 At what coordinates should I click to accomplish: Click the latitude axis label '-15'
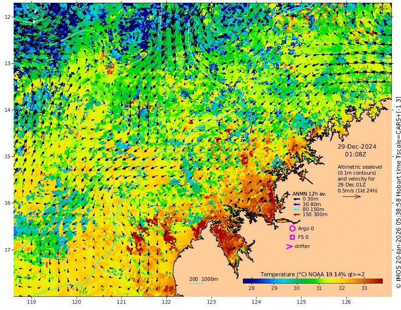coord(7,156)
